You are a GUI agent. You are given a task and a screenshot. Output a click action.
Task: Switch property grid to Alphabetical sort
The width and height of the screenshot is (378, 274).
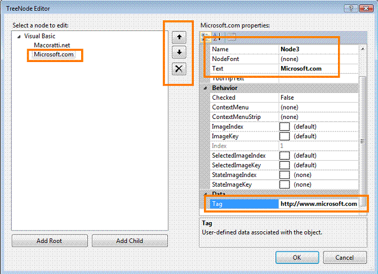217,37
